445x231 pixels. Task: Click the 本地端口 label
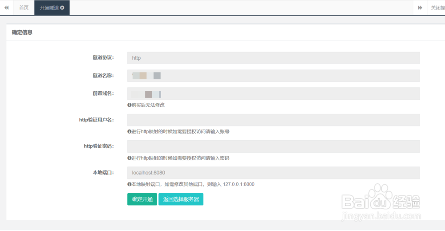103,173
